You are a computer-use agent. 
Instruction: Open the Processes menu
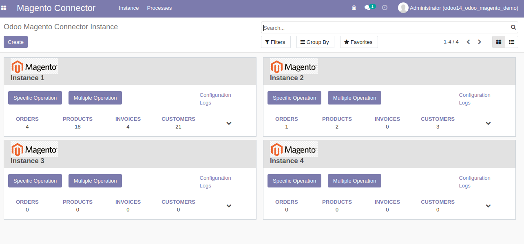click(159, 8)
